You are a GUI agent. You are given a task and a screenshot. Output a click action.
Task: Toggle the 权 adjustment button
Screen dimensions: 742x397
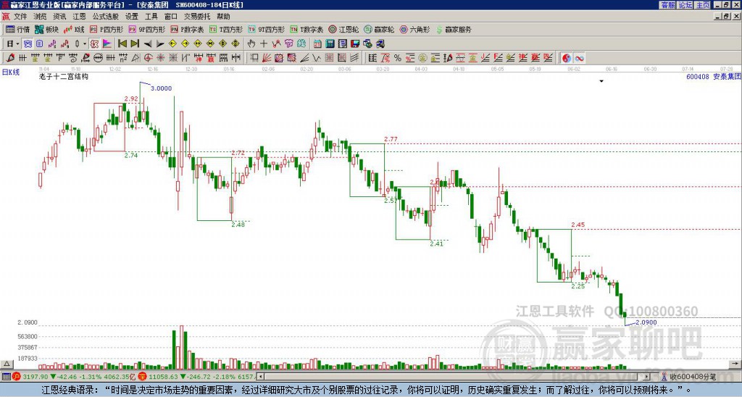click(x=94, y=43)
